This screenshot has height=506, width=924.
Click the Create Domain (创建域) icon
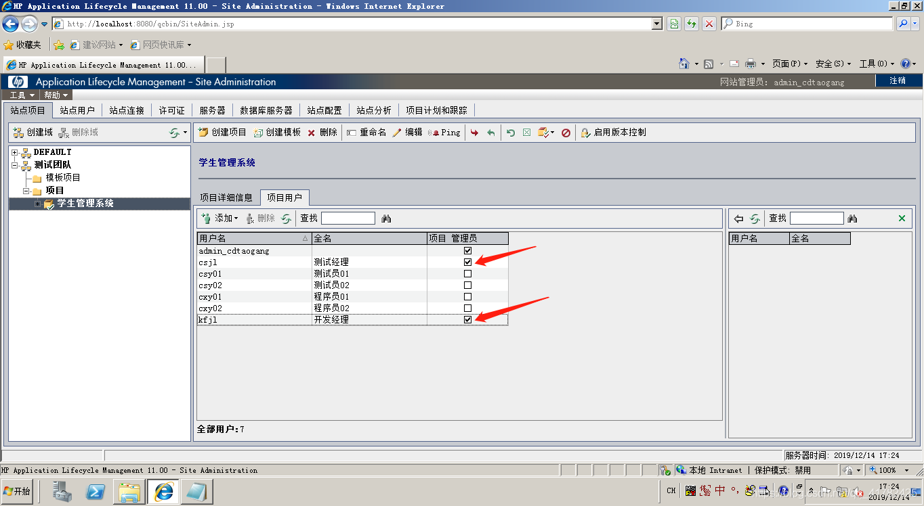click(18, 133)
